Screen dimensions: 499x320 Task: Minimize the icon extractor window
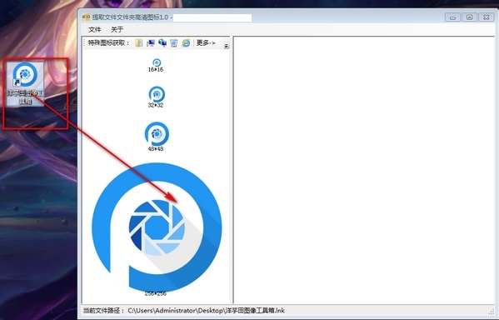point(452,17)
